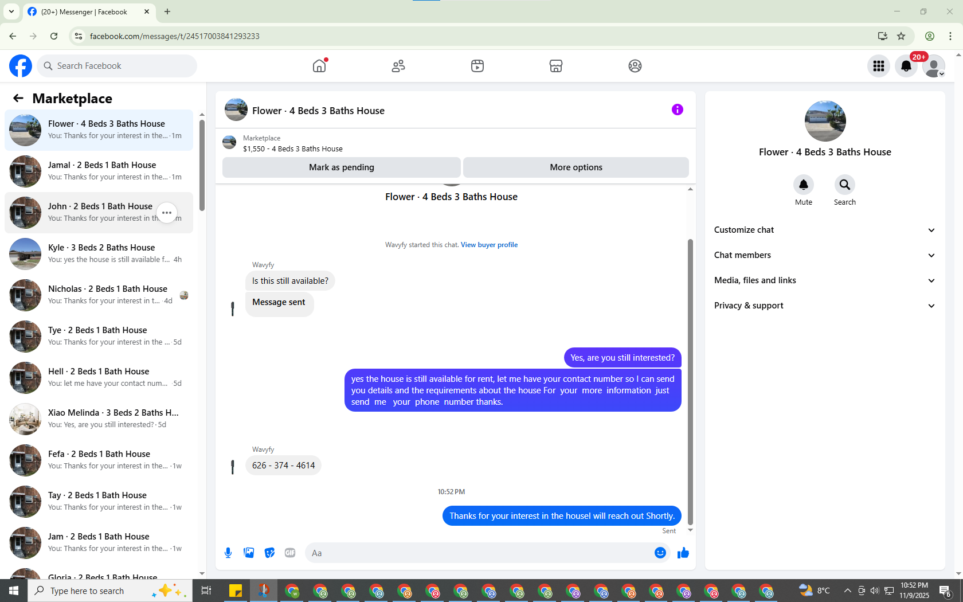963x602 pixels.
Task: Search within the conversation
Action: [845, 185]
